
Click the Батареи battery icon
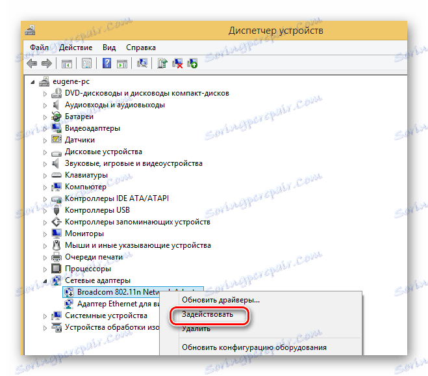[57, 116]
